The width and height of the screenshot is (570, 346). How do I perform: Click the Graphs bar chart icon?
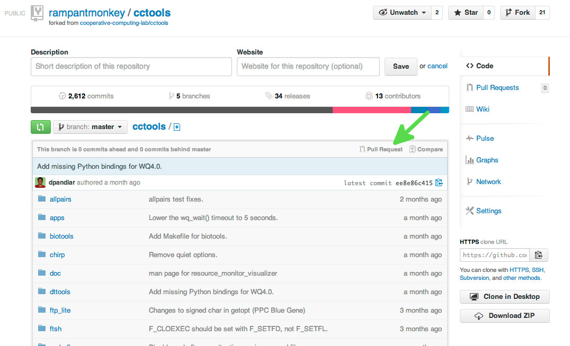470,160
